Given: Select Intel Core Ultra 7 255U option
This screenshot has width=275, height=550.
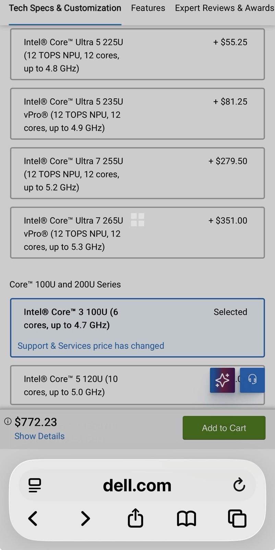Looking at the screenshot, I should (x=137, y=173).
